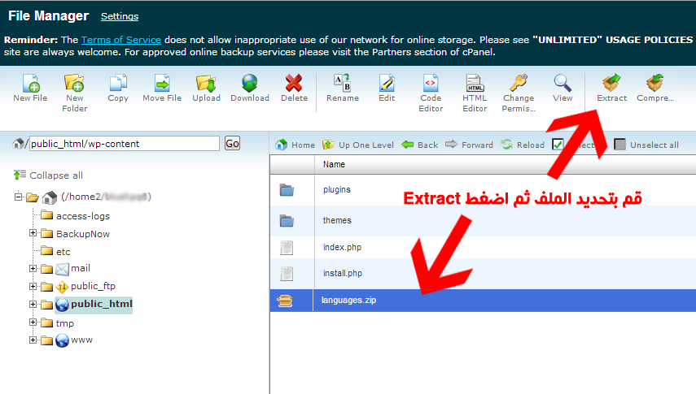Open the Code Editor tool

click(431, 84)
